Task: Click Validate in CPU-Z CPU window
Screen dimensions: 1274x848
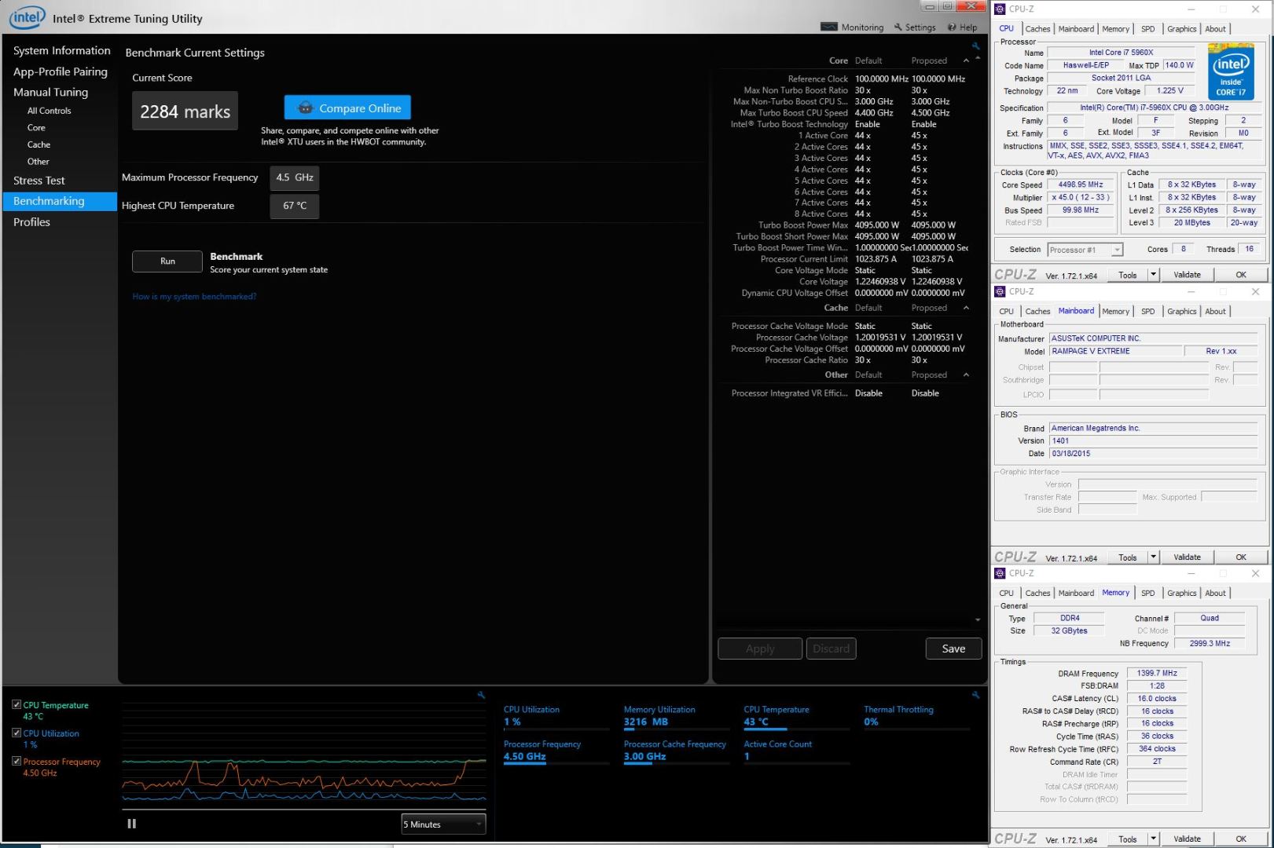Action: coord(1187,275)
